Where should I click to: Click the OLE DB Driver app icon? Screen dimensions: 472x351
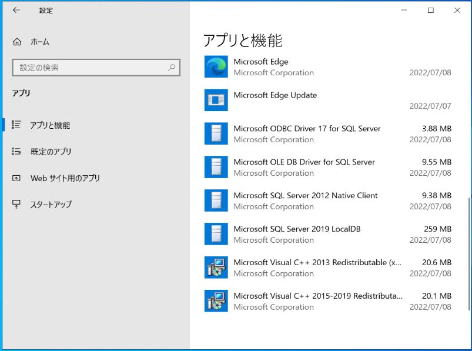click(216, 167)
